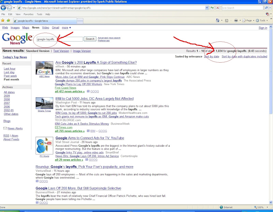The width and height of the screenshot is (273, 212).
Task: Click the News Alerts envelope icon
Action: (x=5, y=128)
